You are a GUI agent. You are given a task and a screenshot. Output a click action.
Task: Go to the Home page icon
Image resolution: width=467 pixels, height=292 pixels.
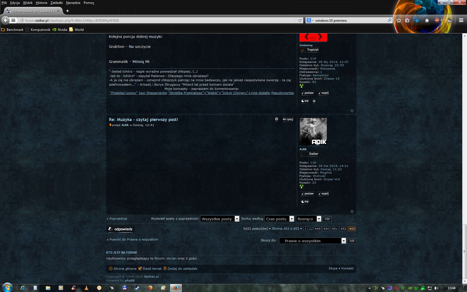tap(427, 20)
